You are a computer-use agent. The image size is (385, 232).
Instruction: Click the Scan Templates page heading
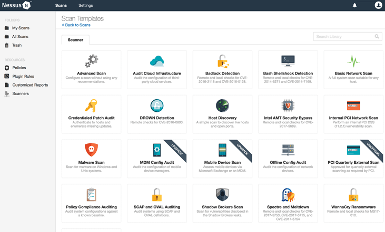coord(83,18)
